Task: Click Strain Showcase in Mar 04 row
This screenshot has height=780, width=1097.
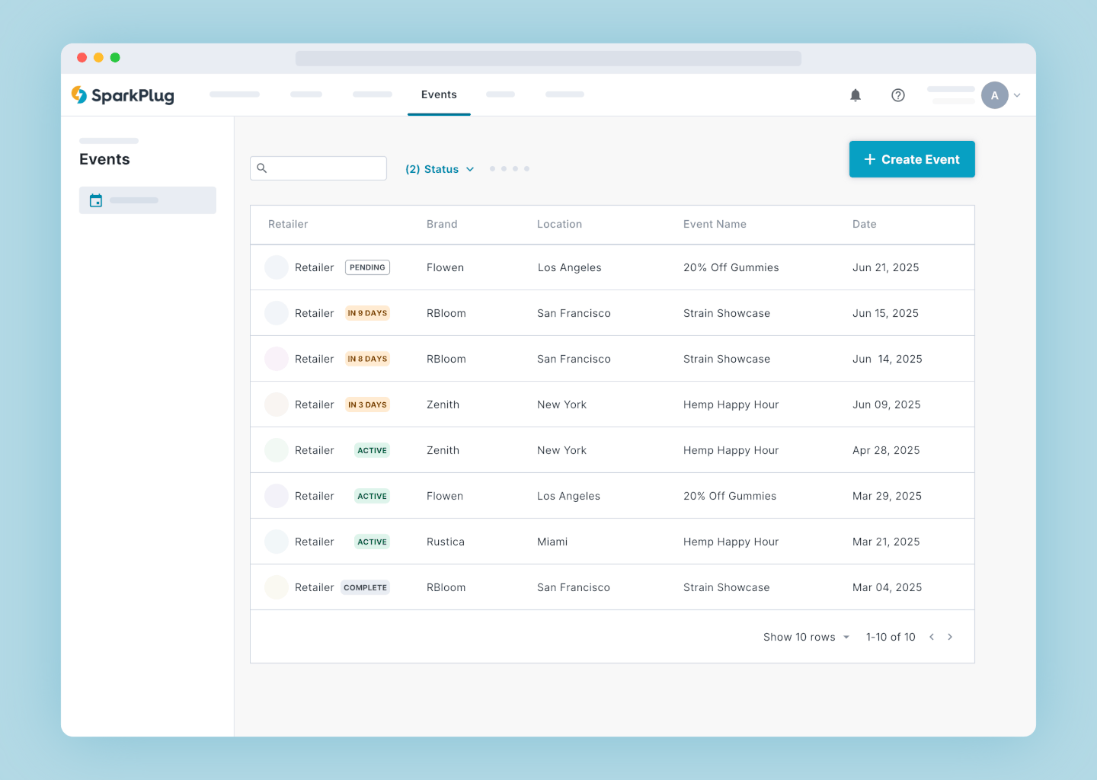Action: tap(726, 587)
